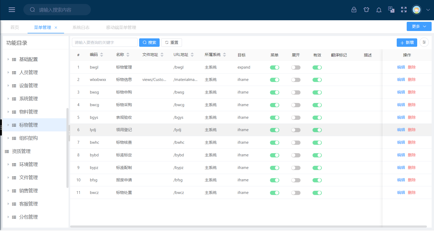Click 编辑 link for bwgl row
The image size is (434, 231).
[401, 67]
